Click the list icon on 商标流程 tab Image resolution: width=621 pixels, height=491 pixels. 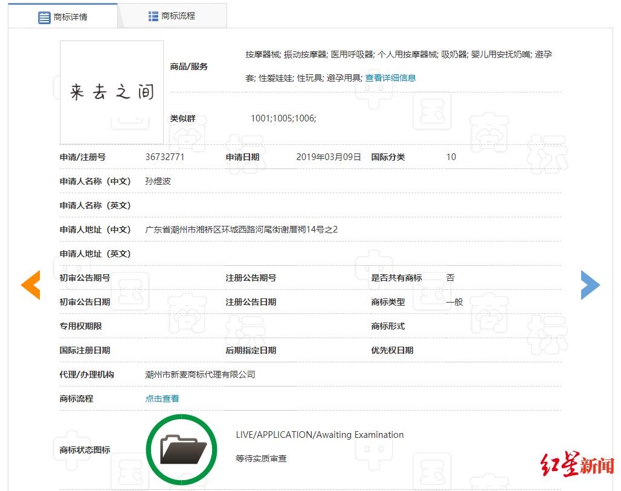(153, 16)
